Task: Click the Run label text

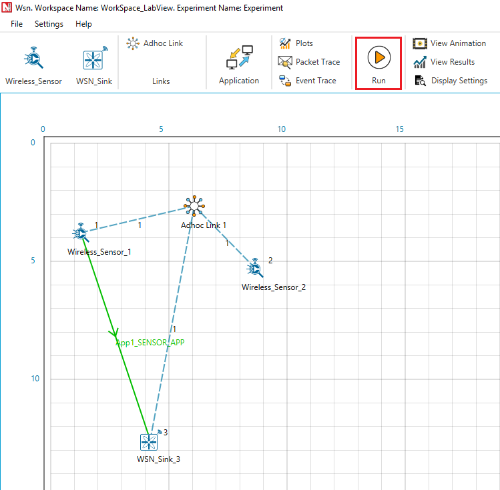Action: 379,81
